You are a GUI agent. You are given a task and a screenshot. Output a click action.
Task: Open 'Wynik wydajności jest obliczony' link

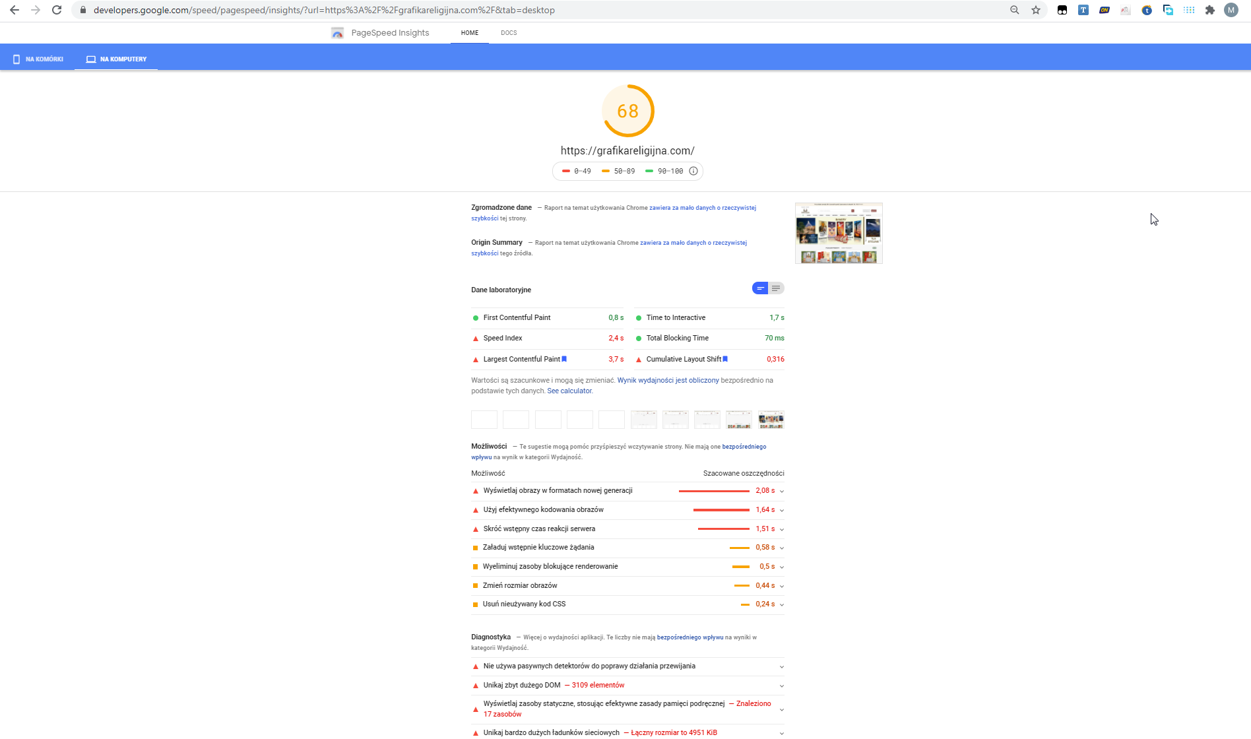[x=668, y=381]
